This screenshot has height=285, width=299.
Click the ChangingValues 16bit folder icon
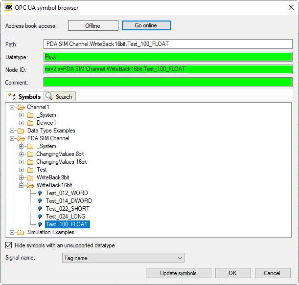[30, 162]
